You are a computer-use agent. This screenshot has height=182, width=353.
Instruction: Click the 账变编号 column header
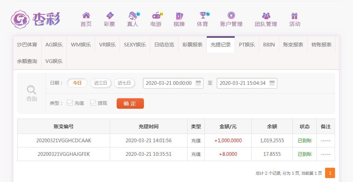point(63,127)
